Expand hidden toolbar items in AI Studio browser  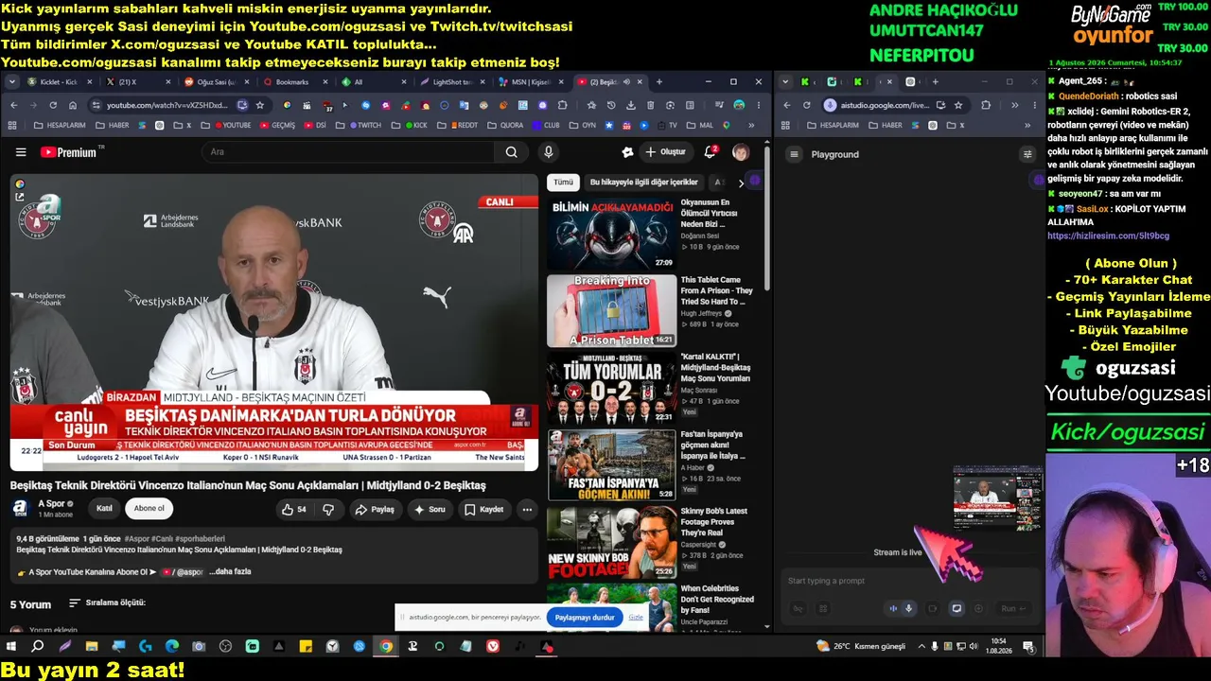1014,105
